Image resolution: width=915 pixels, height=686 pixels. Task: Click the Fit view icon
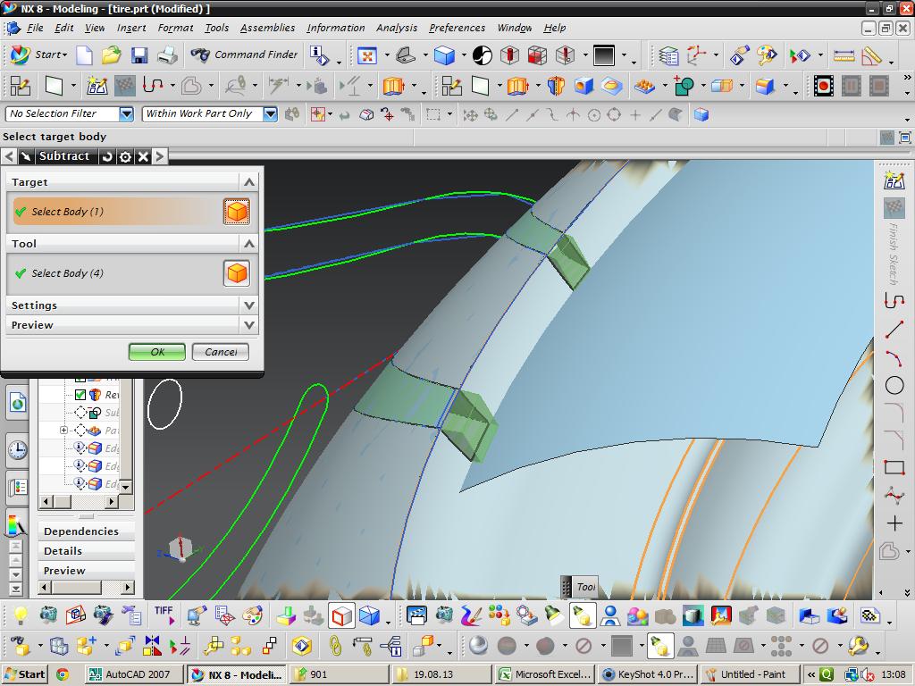point(367,56)
